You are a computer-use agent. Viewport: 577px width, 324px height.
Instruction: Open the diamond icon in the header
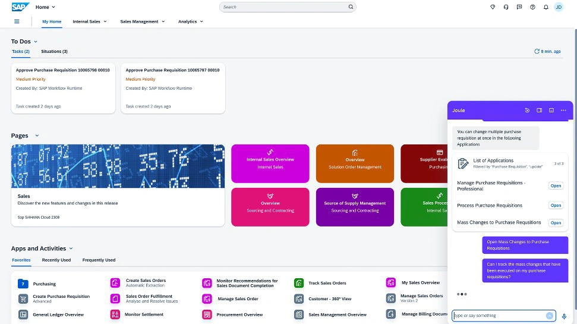493,7
